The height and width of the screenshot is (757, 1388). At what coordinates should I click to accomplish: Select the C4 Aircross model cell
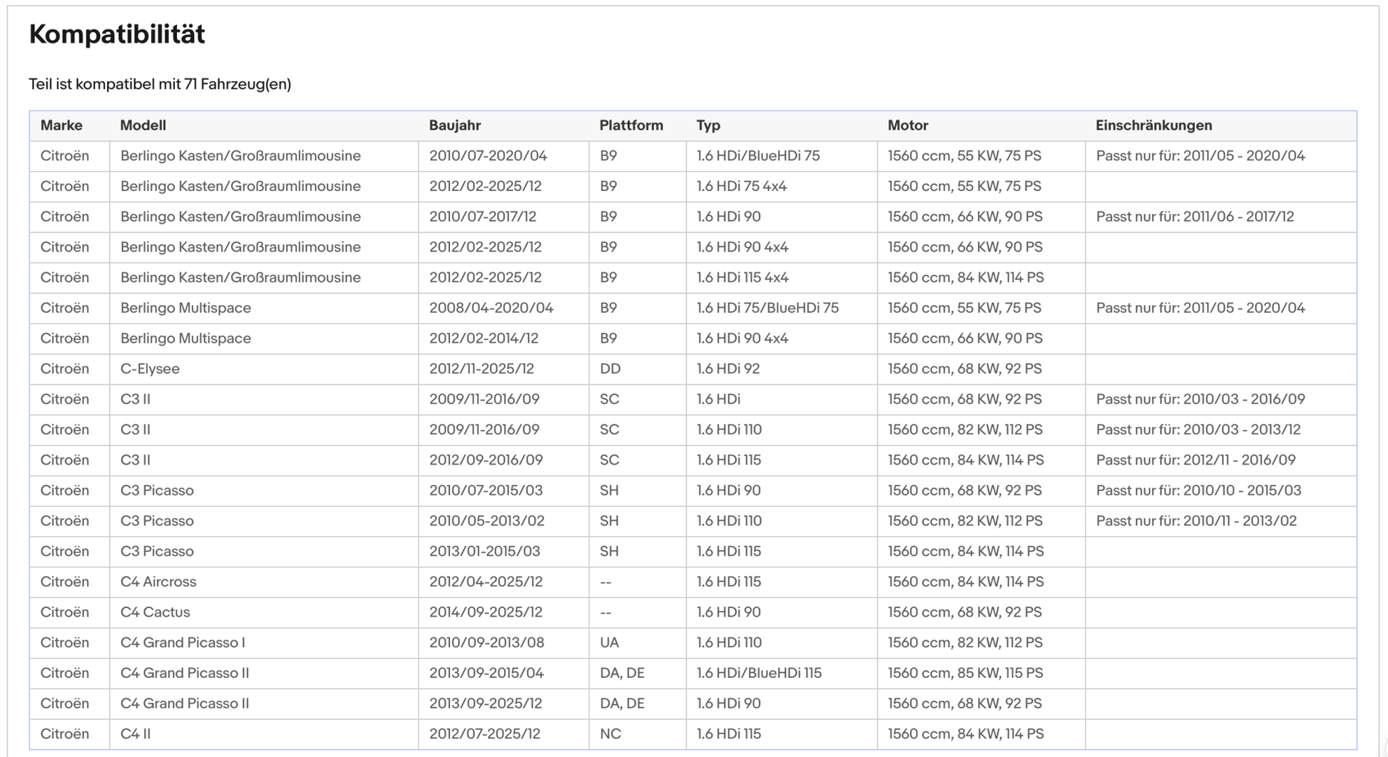pyautogui.click(x=158, y=582)
